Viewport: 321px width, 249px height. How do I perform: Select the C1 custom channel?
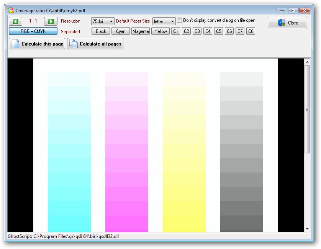[175, 31]
